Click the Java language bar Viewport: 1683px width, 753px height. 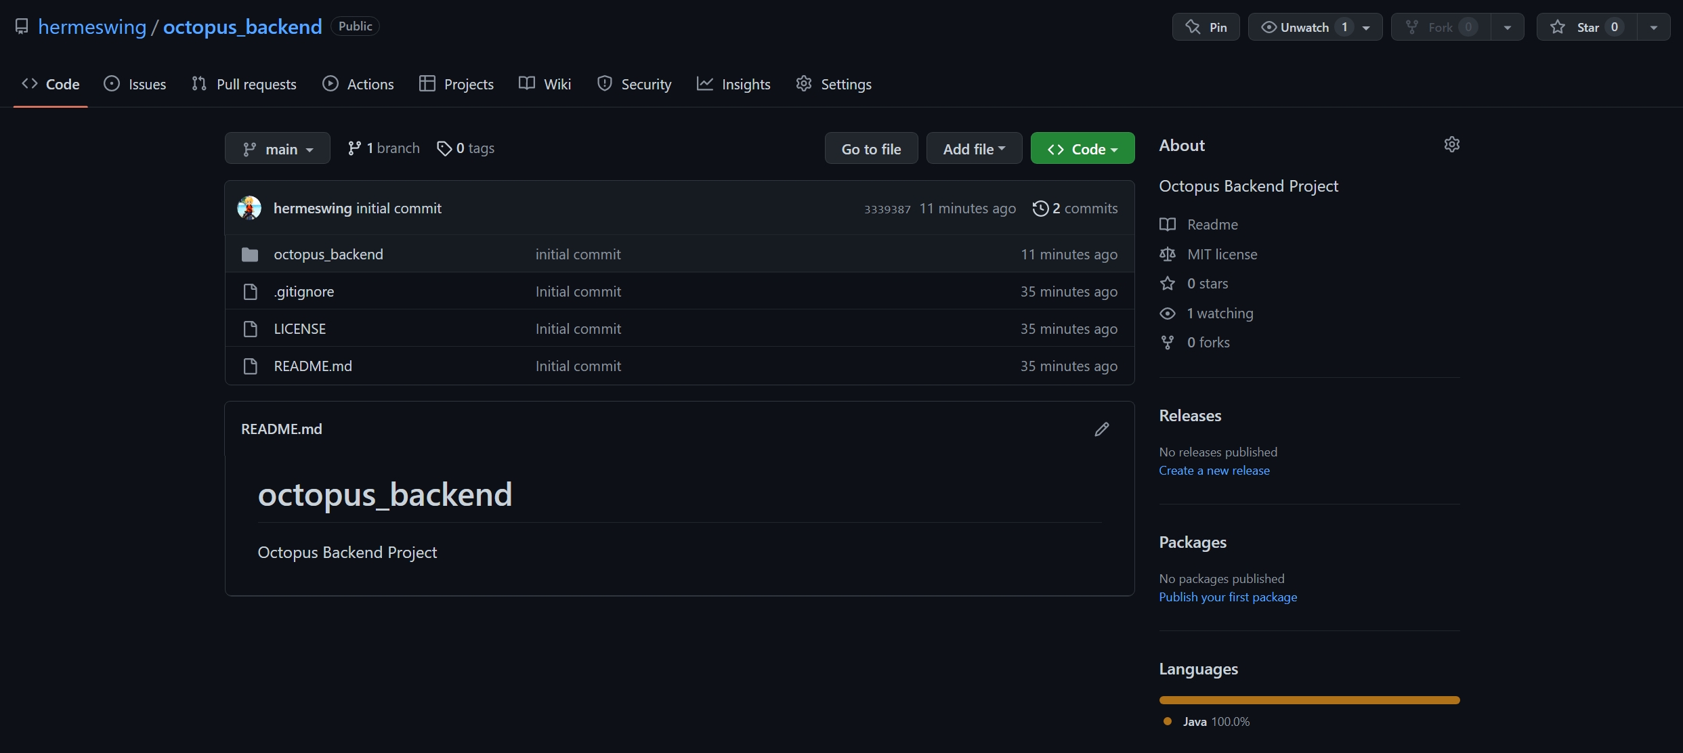[x=1308, y=700]
